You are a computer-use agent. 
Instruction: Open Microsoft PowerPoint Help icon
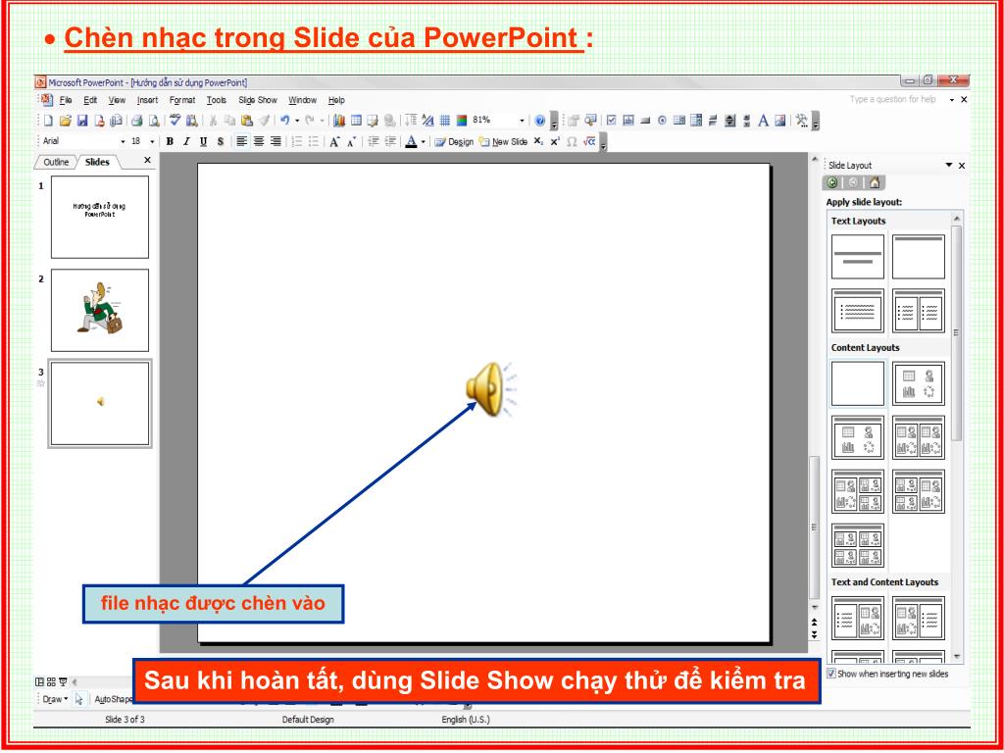(x=540, y=121)
